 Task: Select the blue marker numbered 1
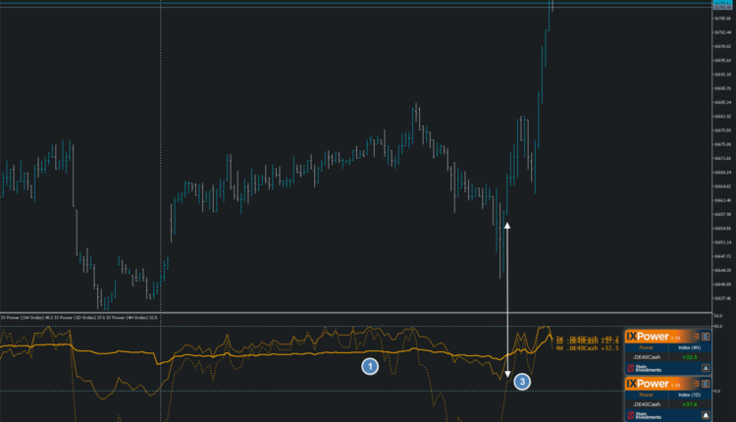coord(370,366)
